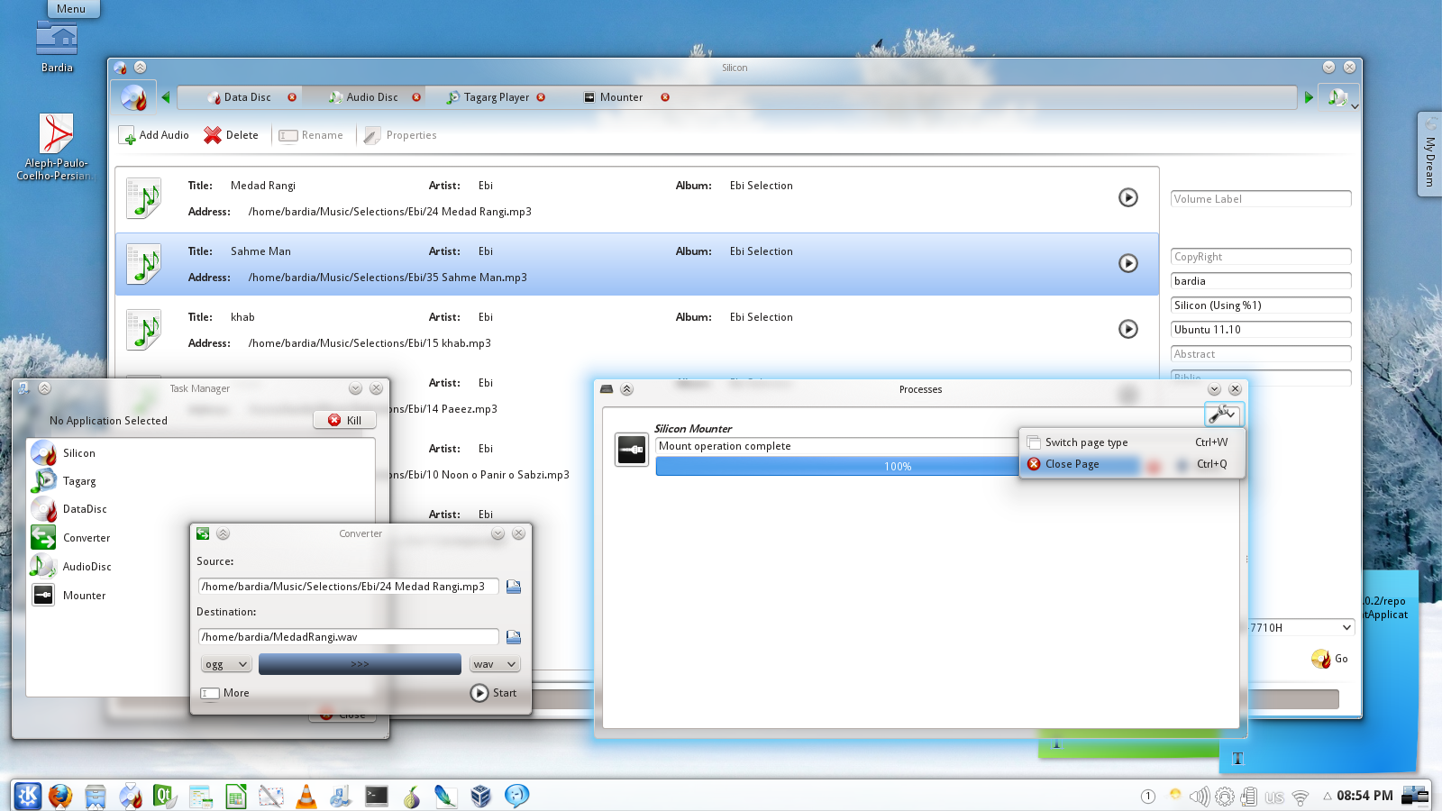This screenshot has width=1442, height=811.
Task: Close the Audio Disc tab
Action: [x=416, y=97]
